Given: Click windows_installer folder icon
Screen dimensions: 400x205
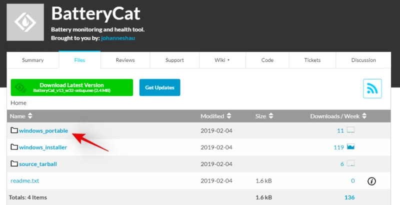Looking at the screenshot, I should 14,147.
